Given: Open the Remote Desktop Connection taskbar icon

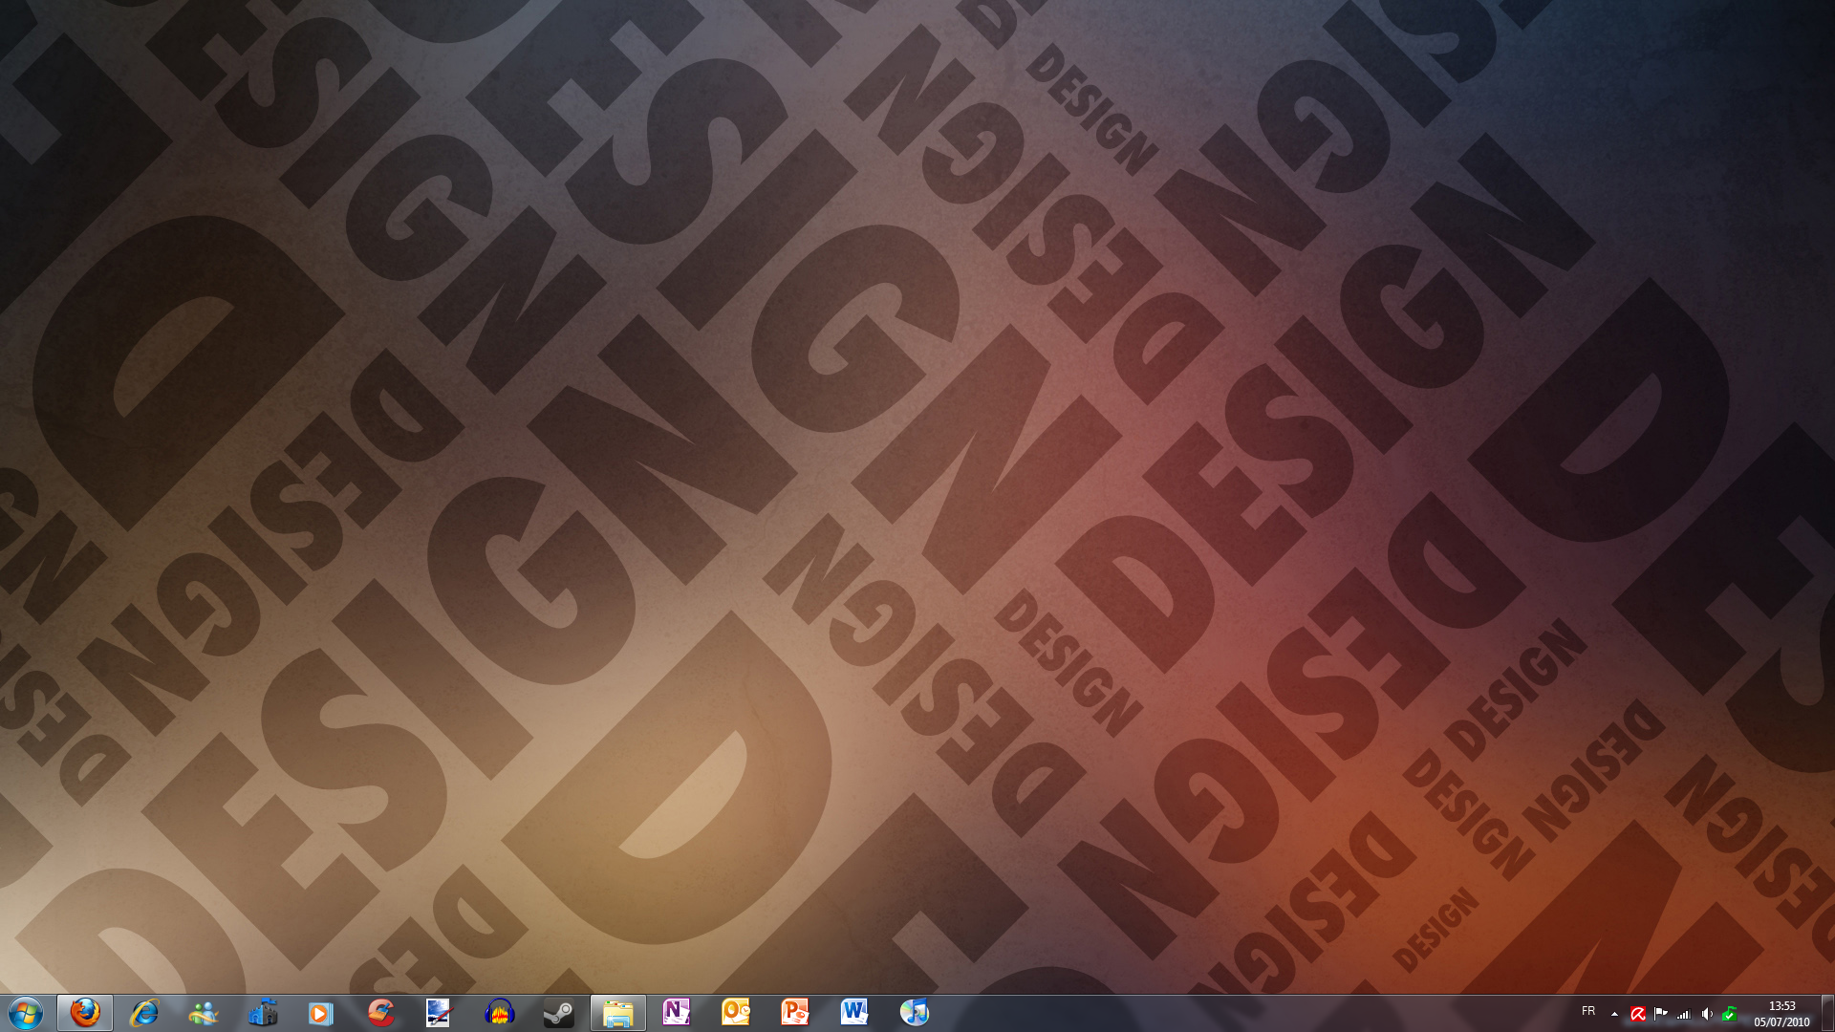Looking at the screenshot, I should [440, 1013].
